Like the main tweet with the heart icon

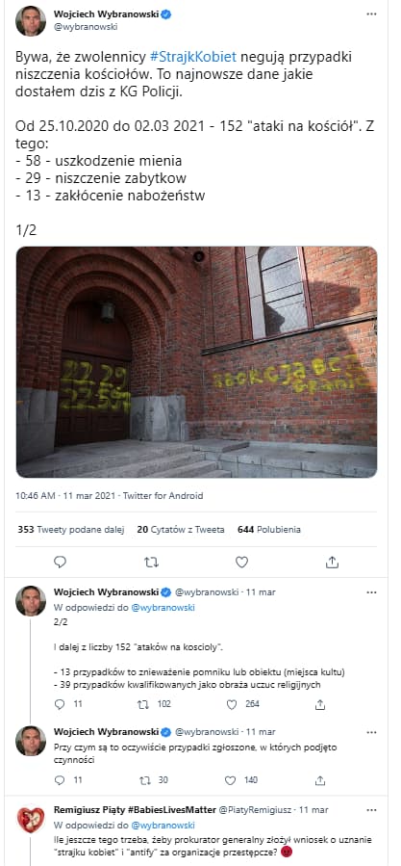(241, 563)
